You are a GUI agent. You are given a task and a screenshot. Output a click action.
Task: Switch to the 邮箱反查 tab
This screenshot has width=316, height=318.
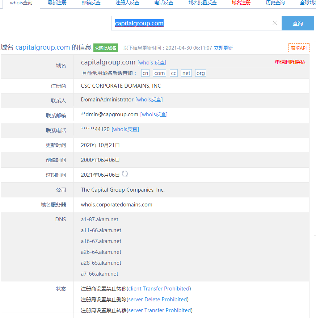point(91,3)
